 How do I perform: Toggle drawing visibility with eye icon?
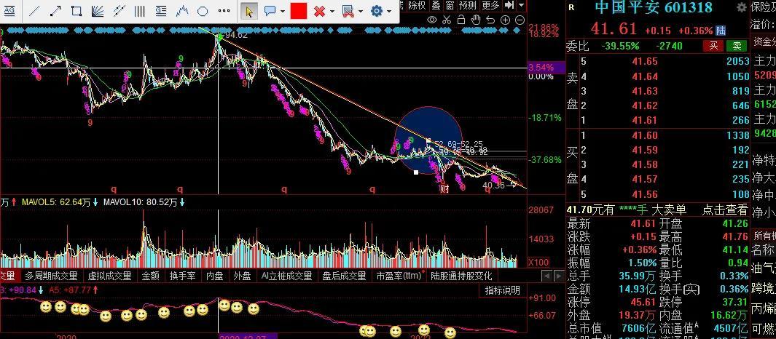[431, 20]
